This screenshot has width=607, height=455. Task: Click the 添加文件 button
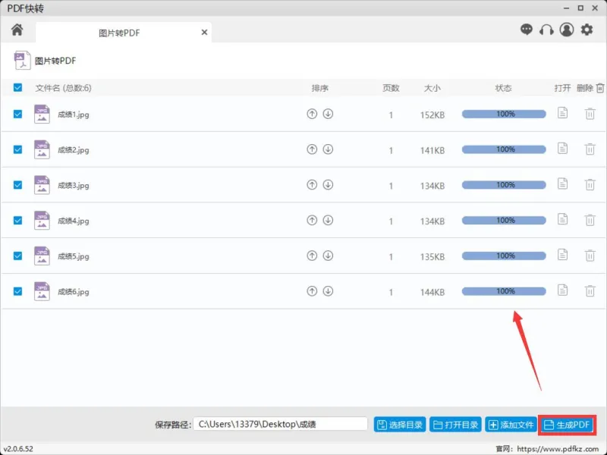coord(511,425)
